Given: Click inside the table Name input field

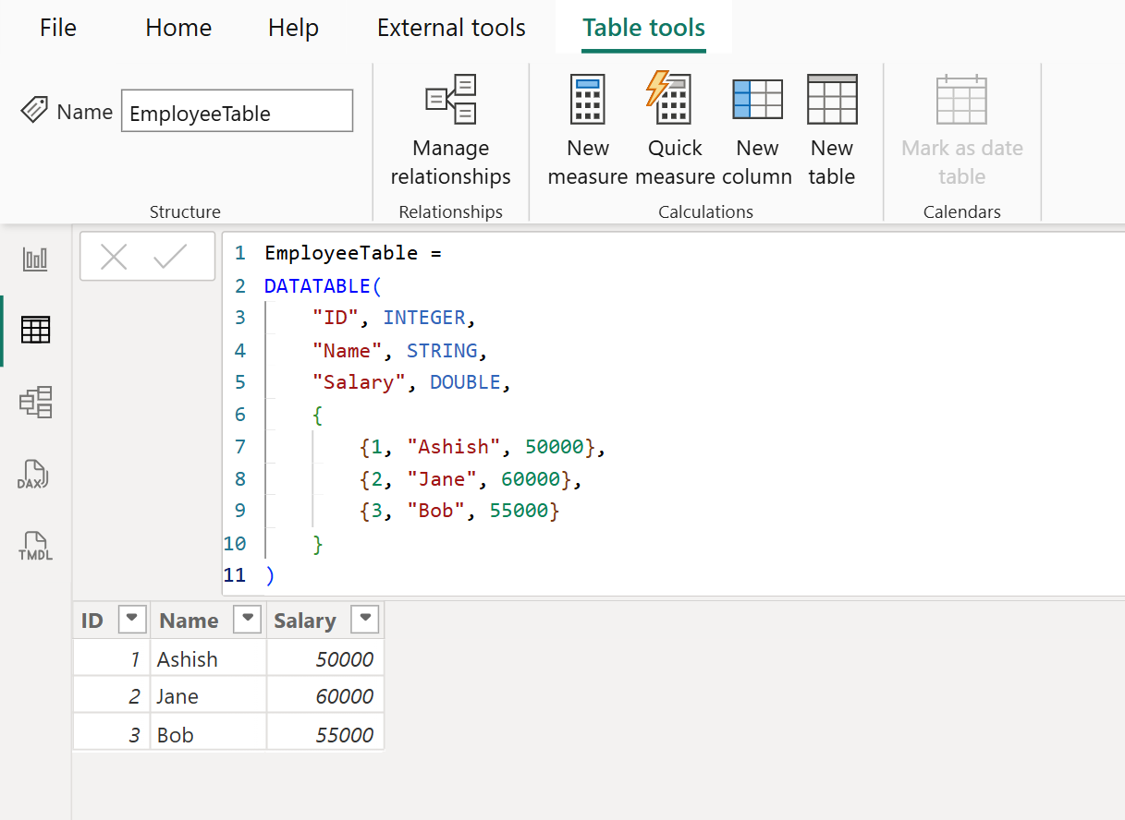Looking at the screenshot, I should (x=237, y=110).
